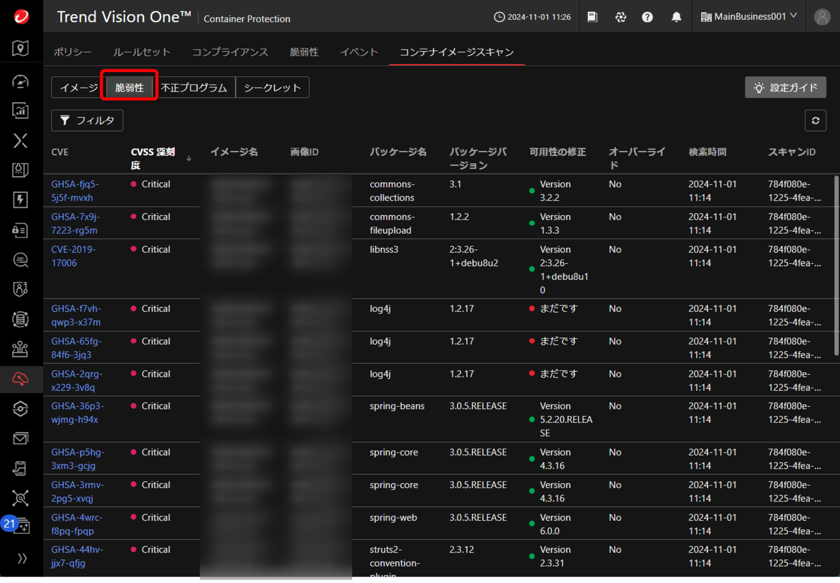Select the 不正プログラム sub-tab button
Screen dimensions: 840x583
pyautogui.click(x=194, y=87)
